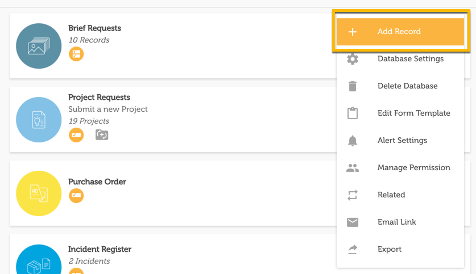This screenshot has width=476, height=274.
Task: Click the Brief Requests round image thumbnail
Action: click(39, 46)
